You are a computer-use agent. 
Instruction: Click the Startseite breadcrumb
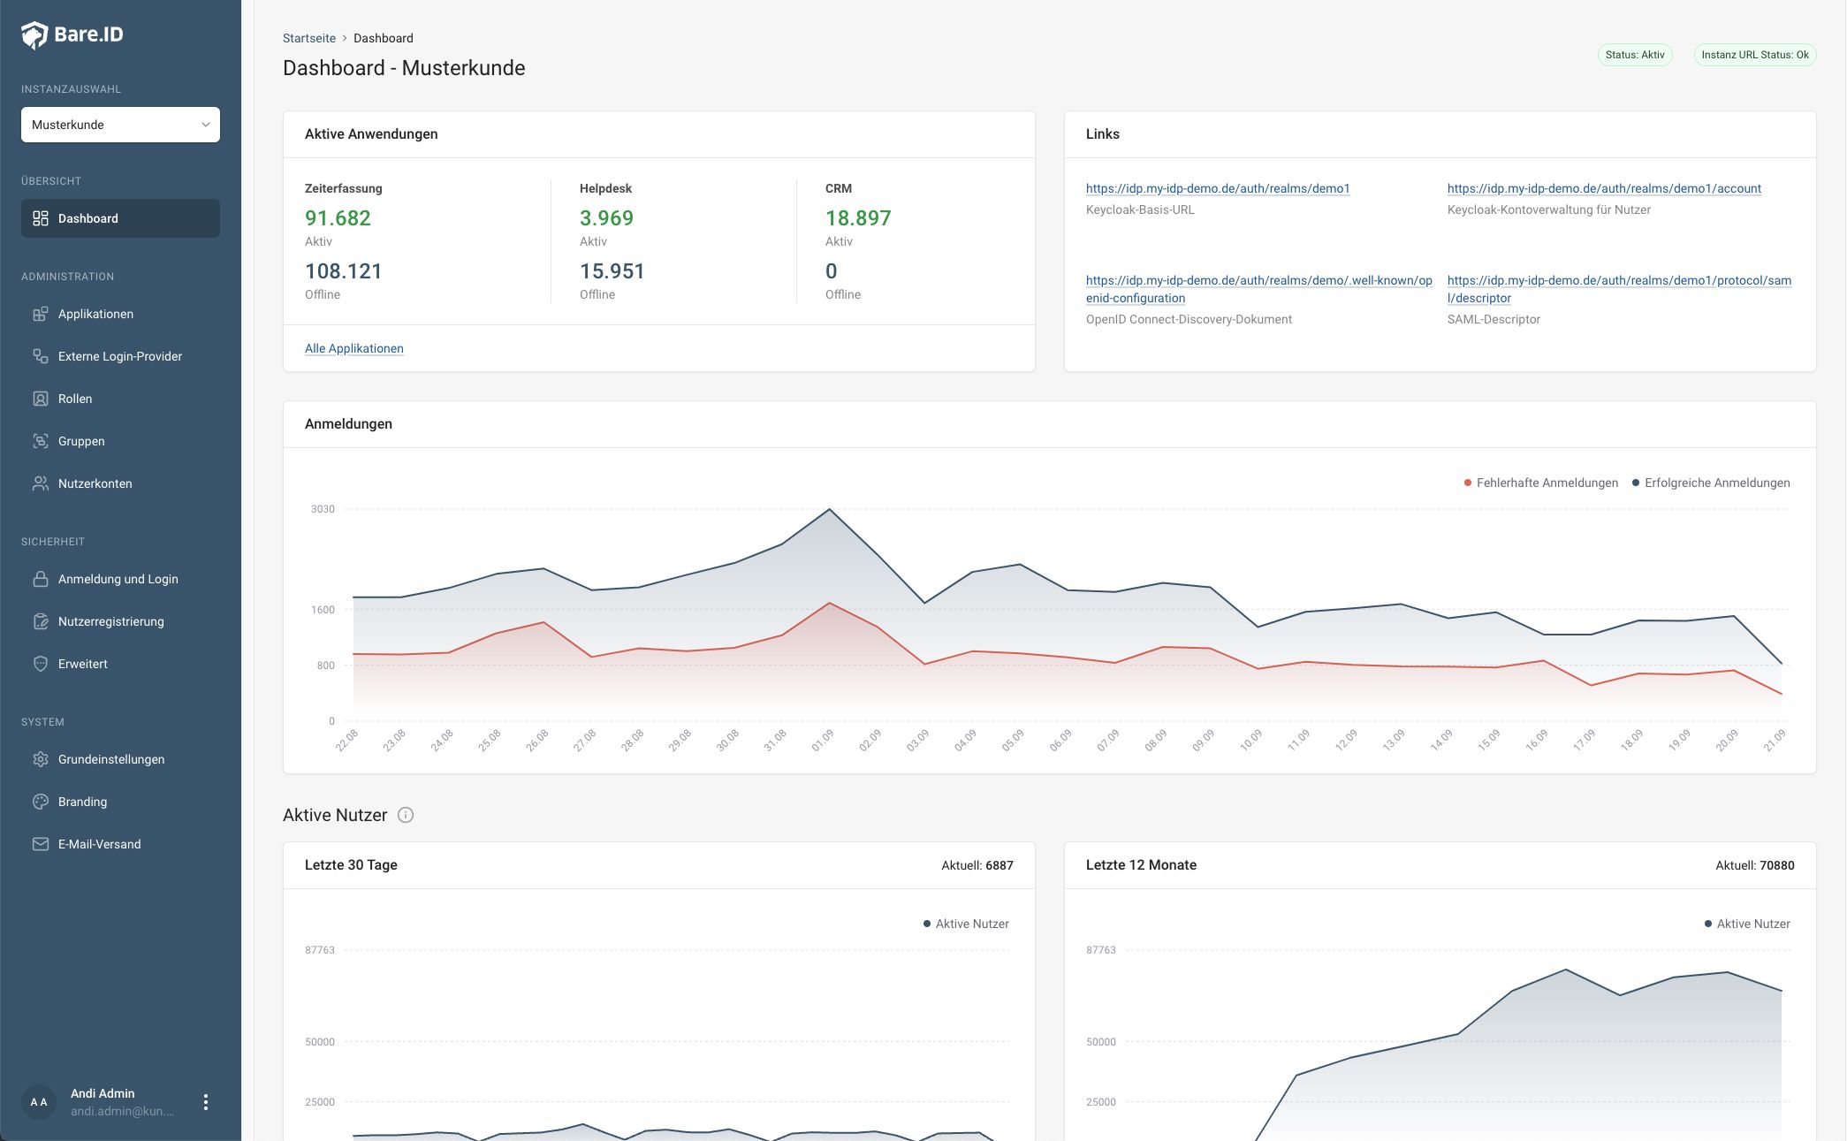309,38
